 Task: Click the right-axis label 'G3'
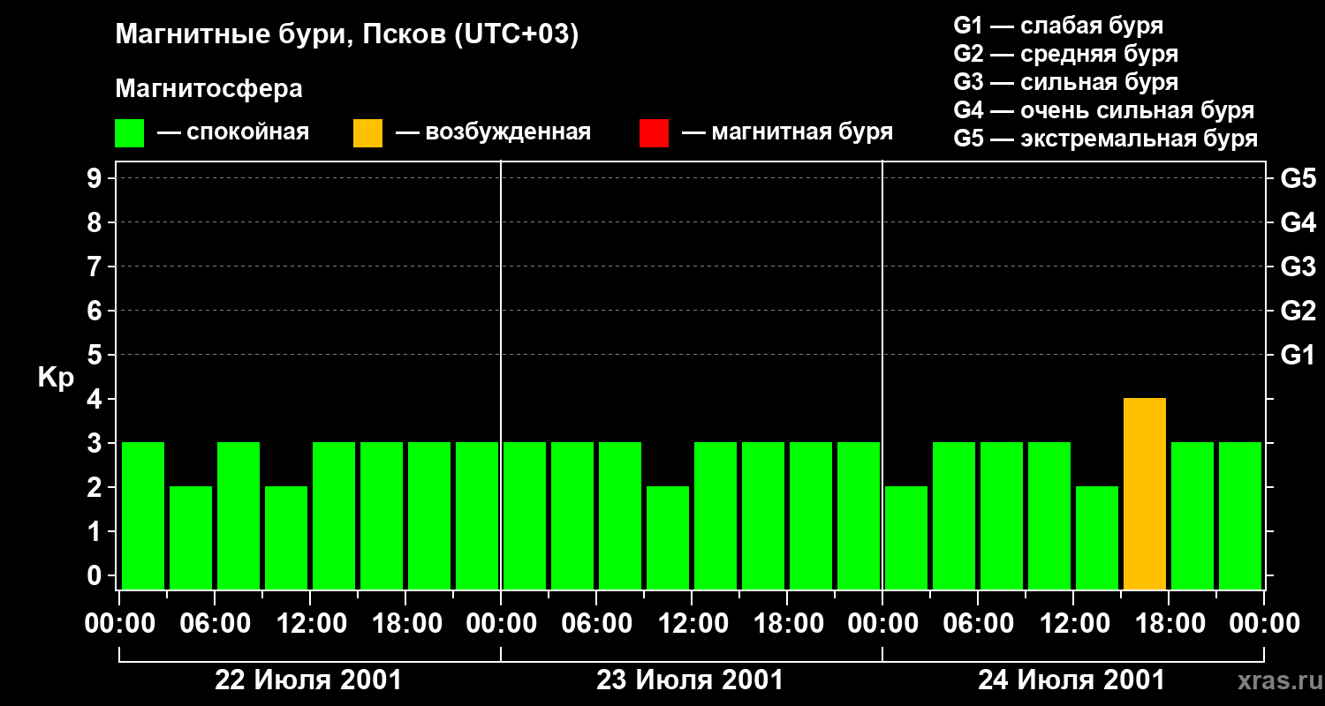[1298, 267]
